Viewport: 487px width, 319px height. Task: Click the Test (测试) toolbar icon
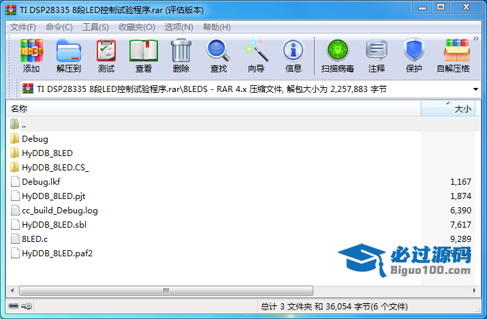point(106,50)
